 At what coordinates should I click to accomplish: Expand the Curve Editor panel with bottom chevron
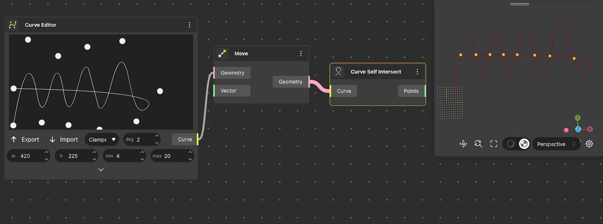coord(101,170)
